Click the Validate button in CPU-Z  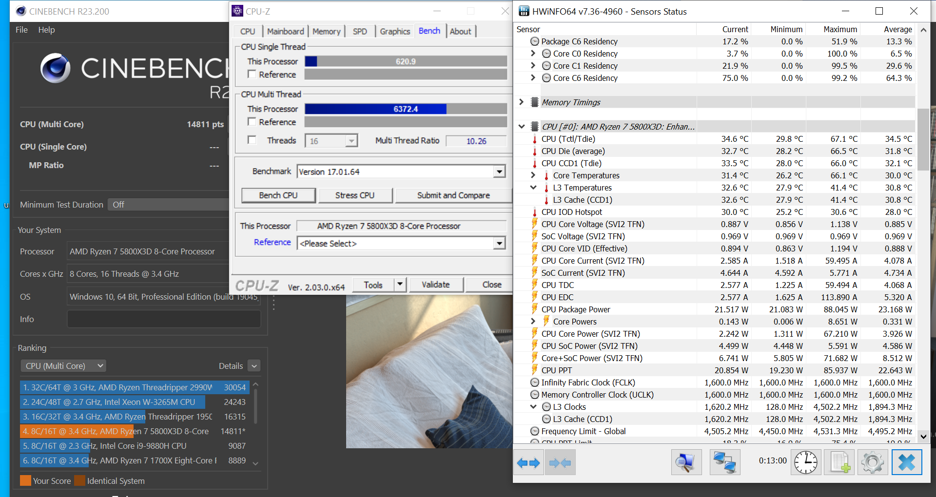coord(435,285)
